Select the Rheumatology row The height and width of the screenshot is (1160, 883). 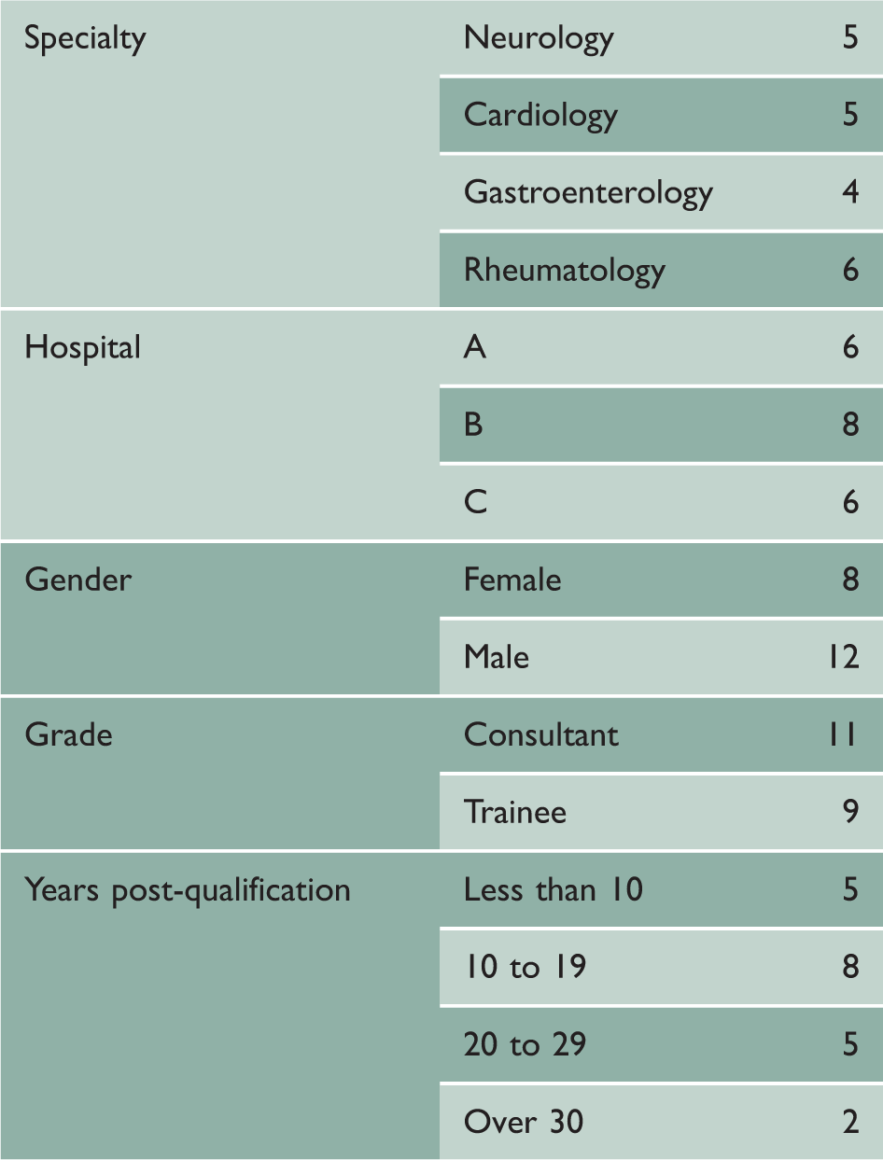click(661, 270)
